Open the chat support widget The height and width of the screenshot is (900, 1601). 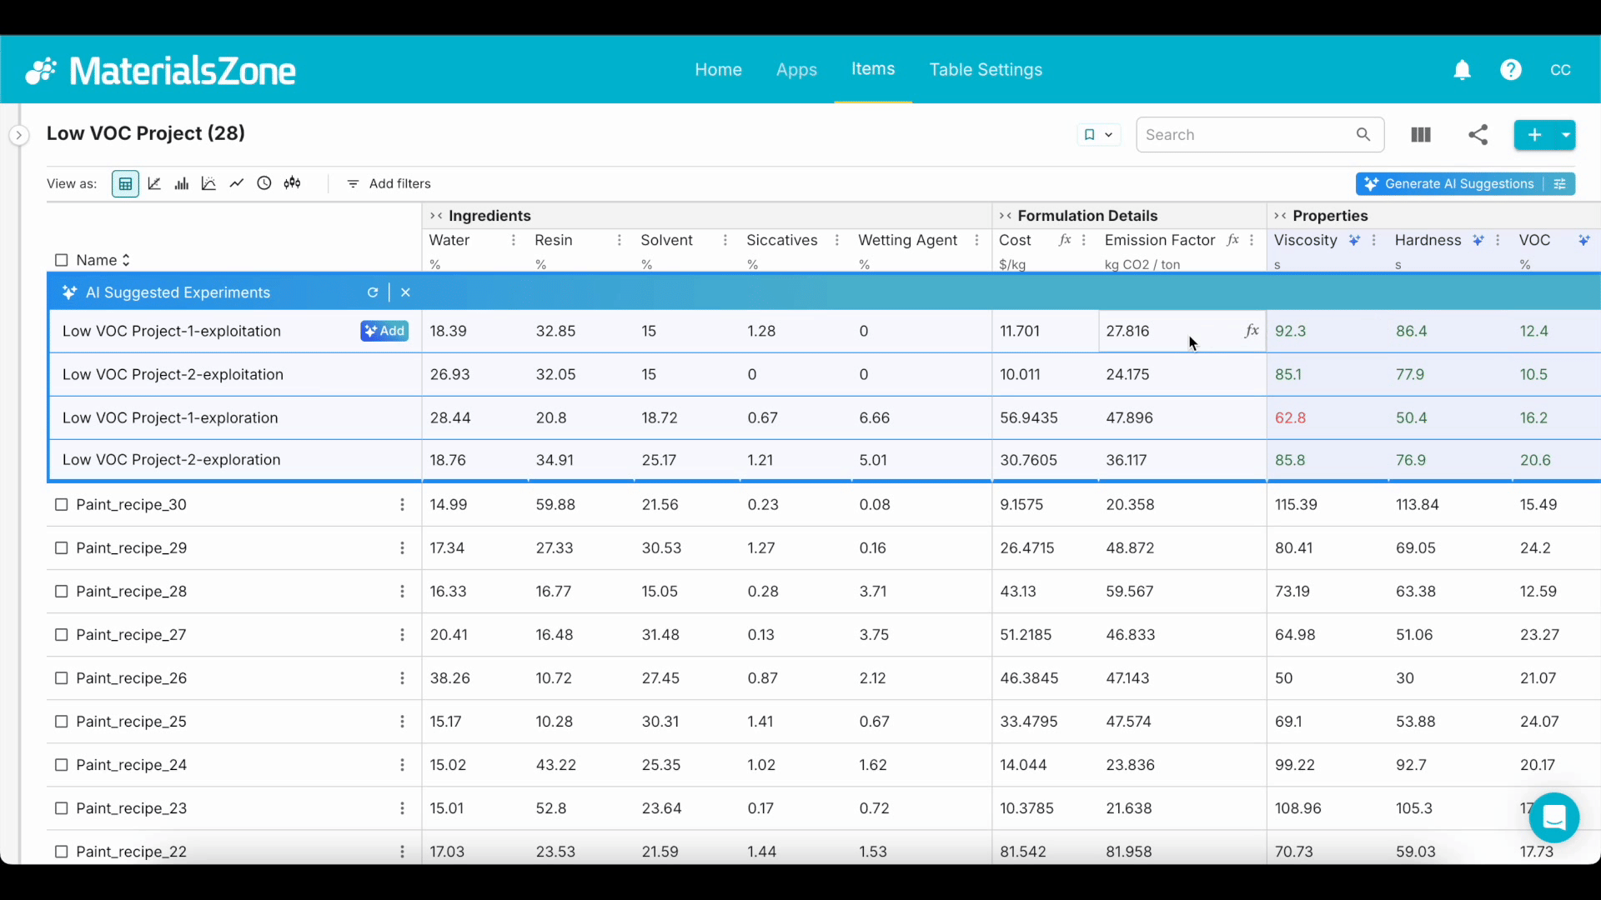click(x=1553, y=817)
